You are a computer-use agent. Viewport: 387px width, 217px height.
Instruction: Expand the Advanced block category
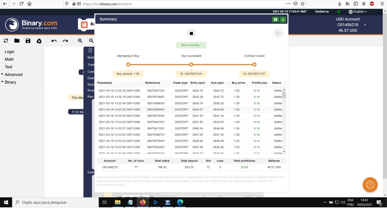pyautogui.click(x=13, y=75)
